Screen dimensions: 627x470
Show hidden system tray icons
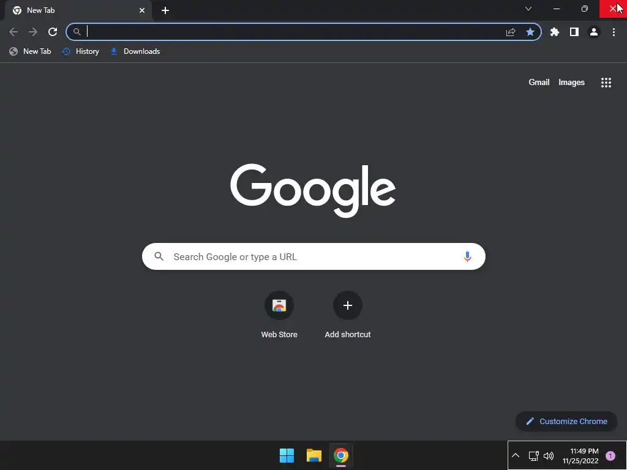click(x=516, y=455)
